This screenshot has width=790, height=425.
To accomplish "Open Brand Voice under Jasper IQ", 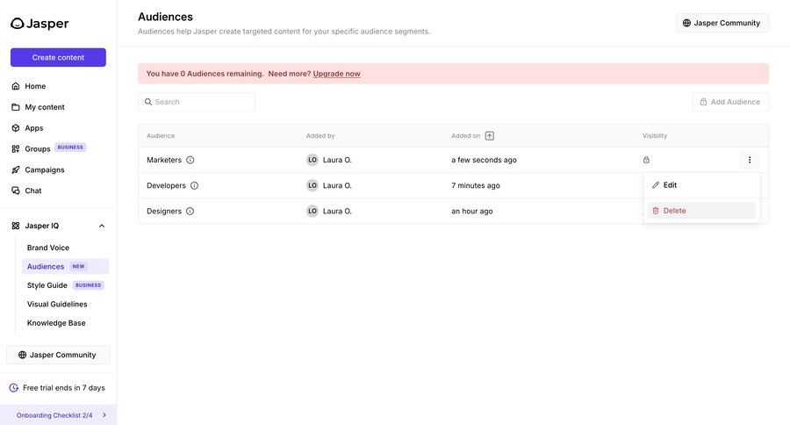I will [48, 248].
